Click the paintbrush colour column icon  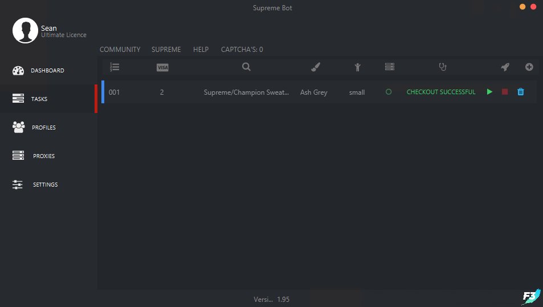tap(316, 67)
